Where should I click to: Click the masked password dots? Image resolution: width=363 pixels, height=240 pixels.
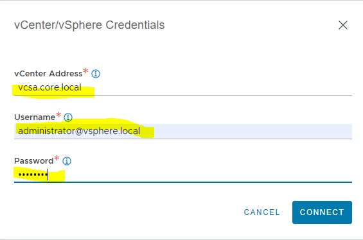click(x=33, y=175)
